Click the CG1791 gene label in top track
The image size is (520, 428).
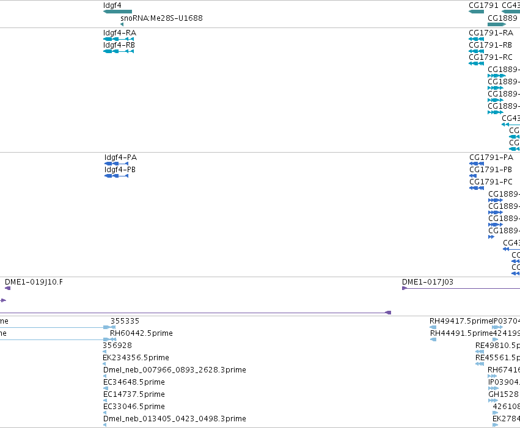point(483,5)
